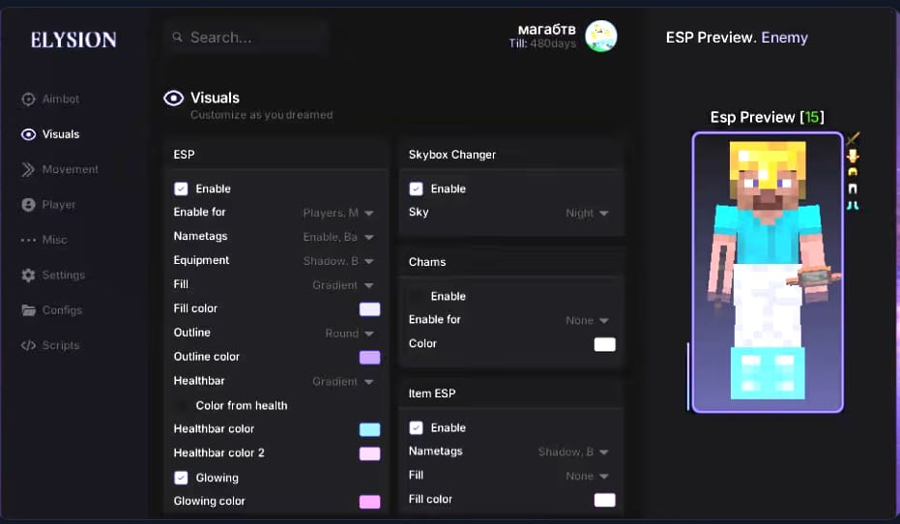The image size is (900, 524).
Task: Enable the Color from health checkbox
Action: pyautogui.click(x=181, y=406)
